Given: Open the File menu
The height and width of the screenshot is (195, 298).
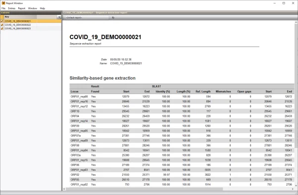Looking at the screenshot, I should tap(3, 8).
